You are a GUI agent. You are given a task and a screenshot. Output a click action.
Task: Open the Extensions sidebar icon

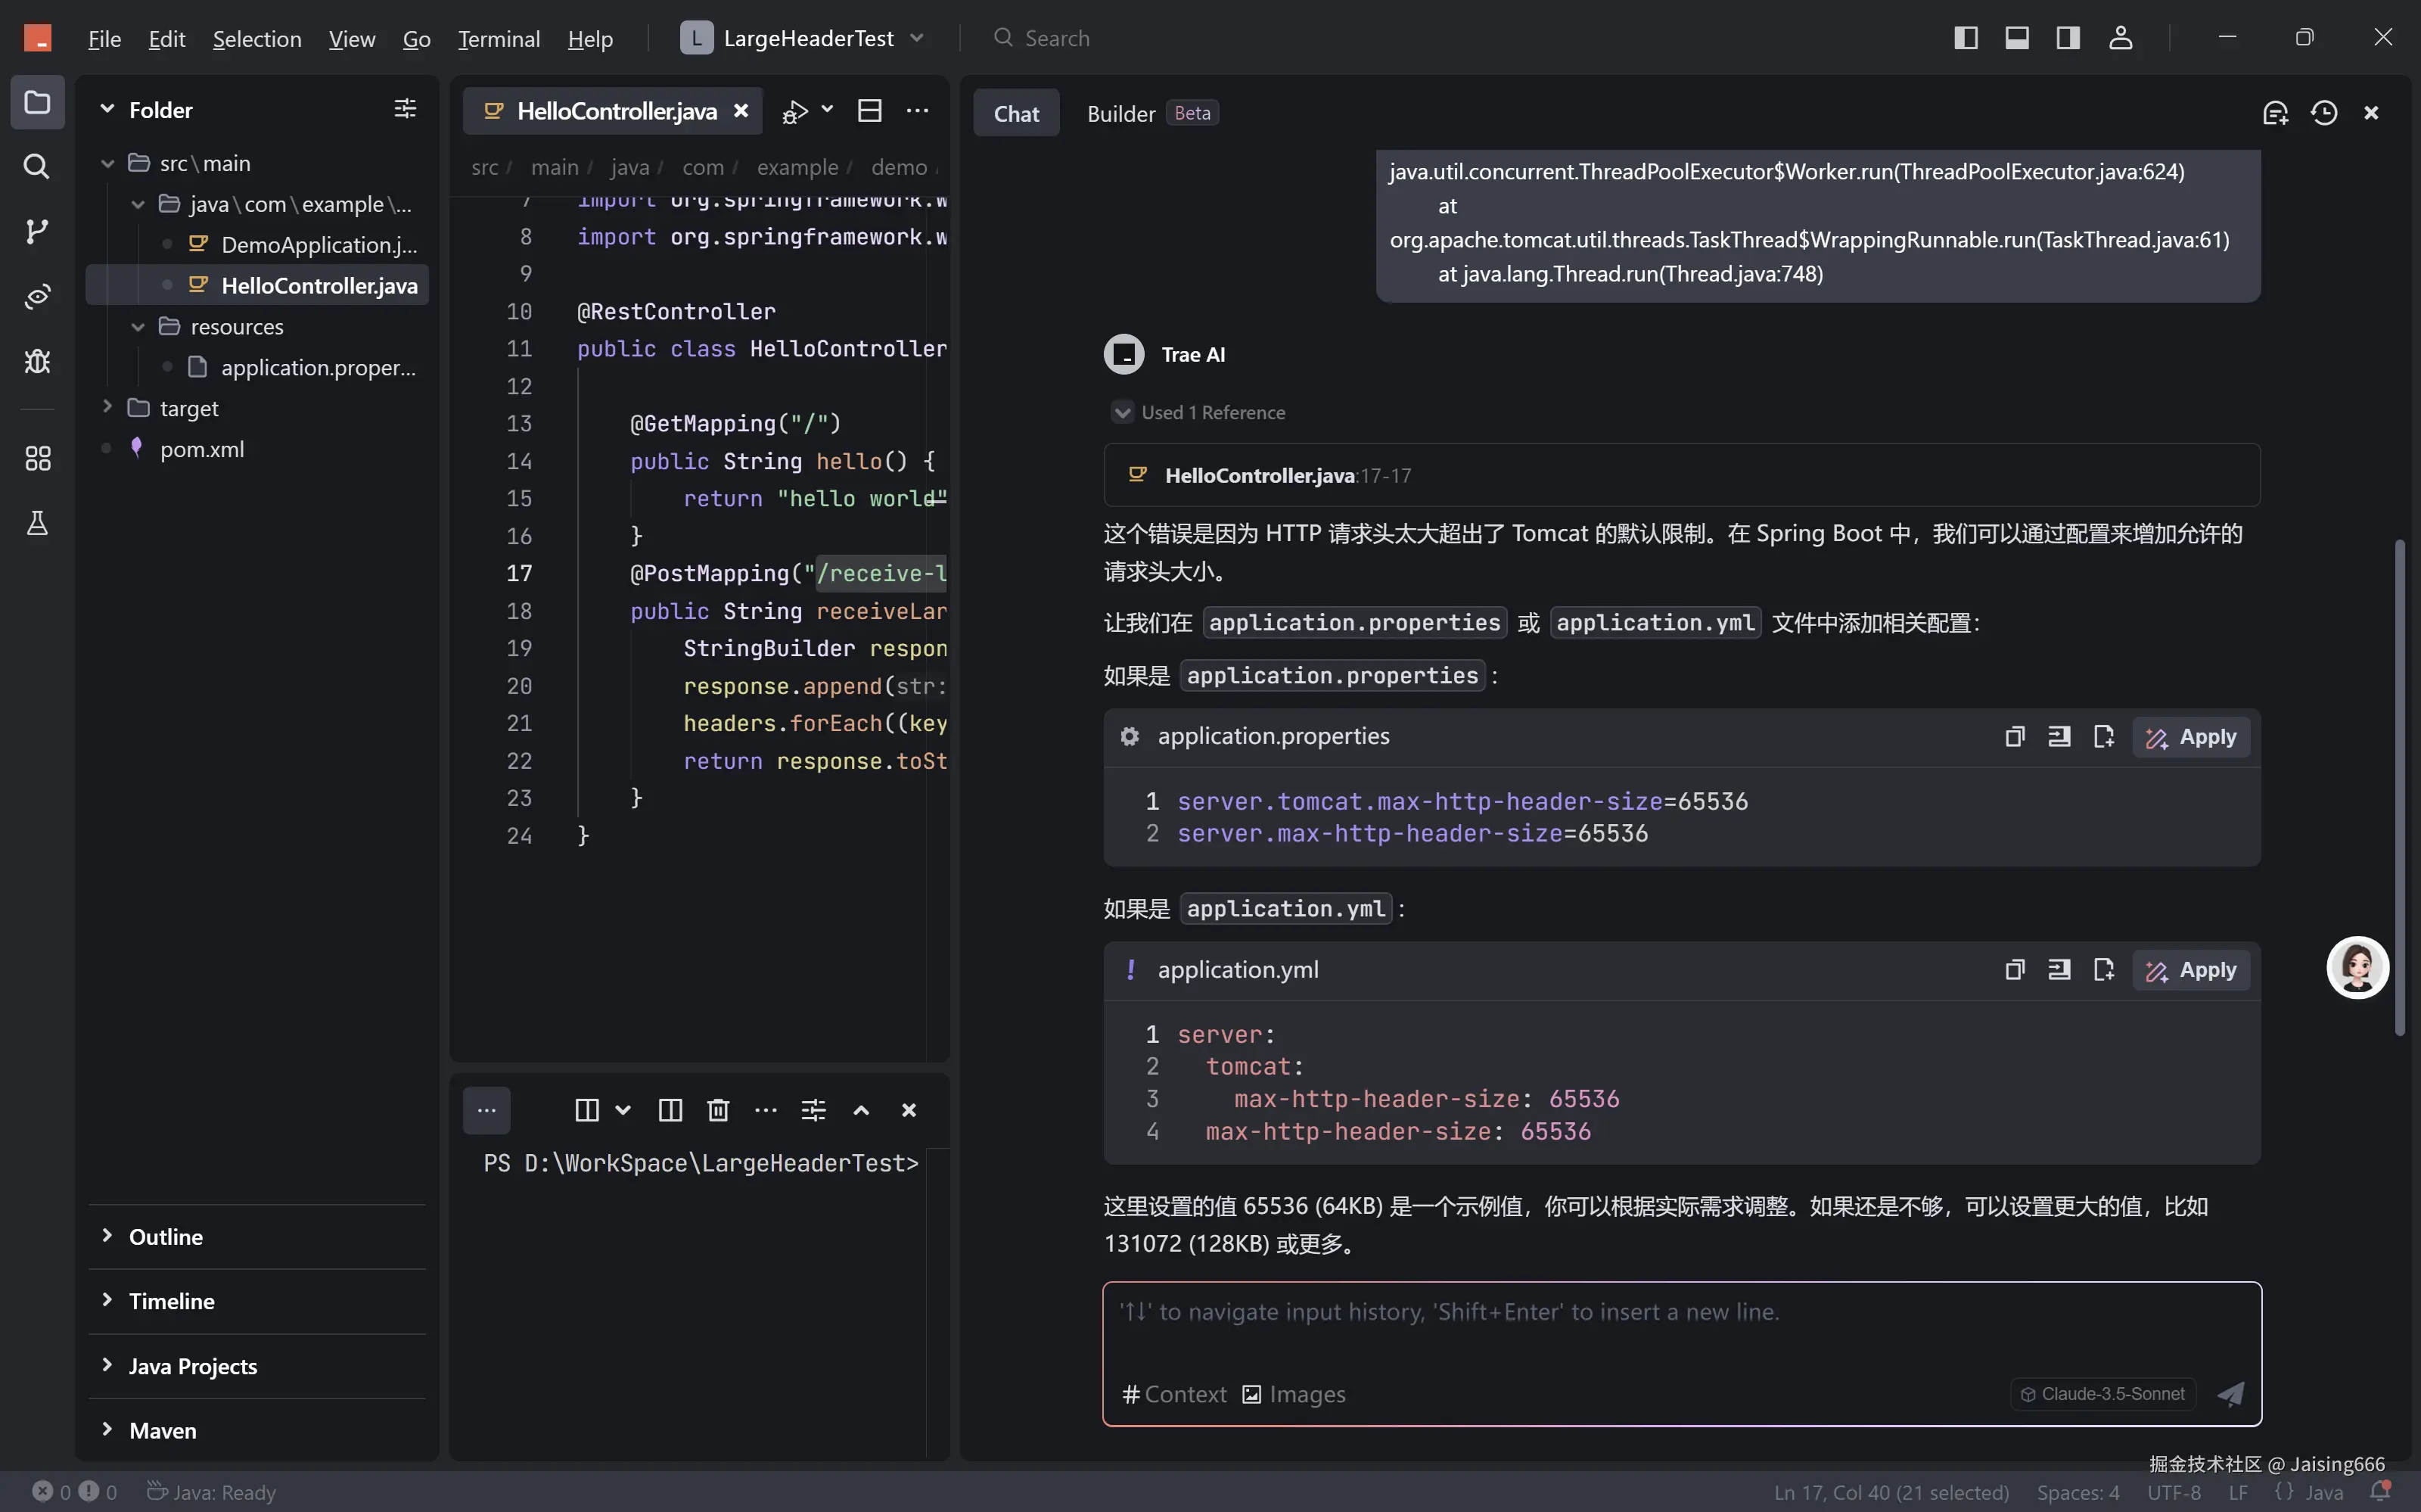tap(37, 458)
